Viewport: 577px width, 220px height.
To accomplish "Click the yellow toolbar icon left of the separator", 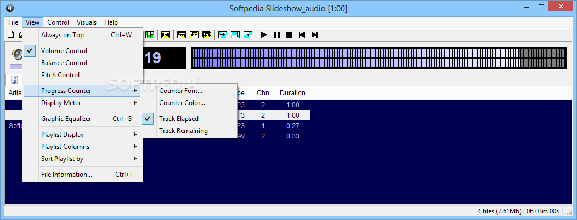I will [166, 35].
